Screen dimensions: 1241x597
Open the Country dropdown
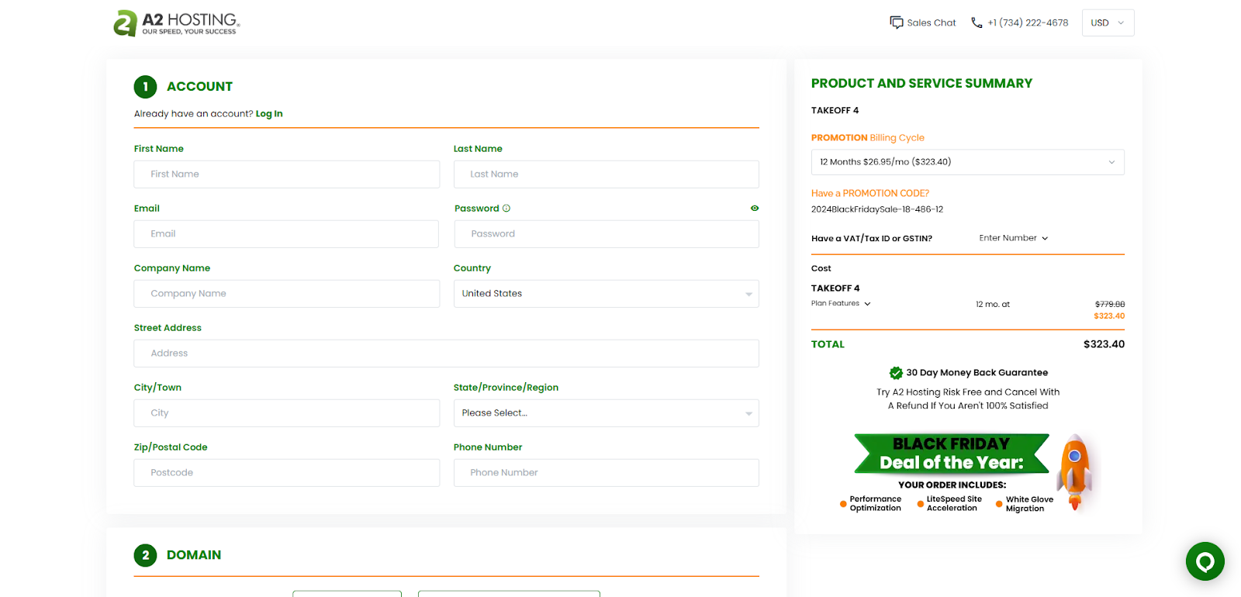(606, 294)
